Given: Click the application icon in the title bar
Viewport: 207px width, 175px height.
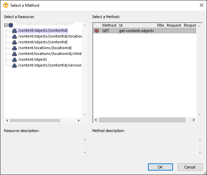Looking at the screenshot, I should click(x=5, y=5).
